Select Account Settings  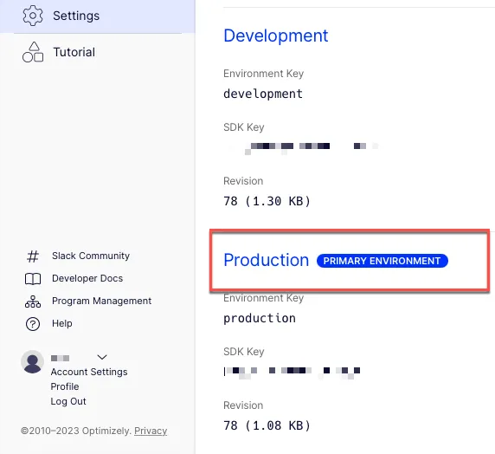[89, 372]
